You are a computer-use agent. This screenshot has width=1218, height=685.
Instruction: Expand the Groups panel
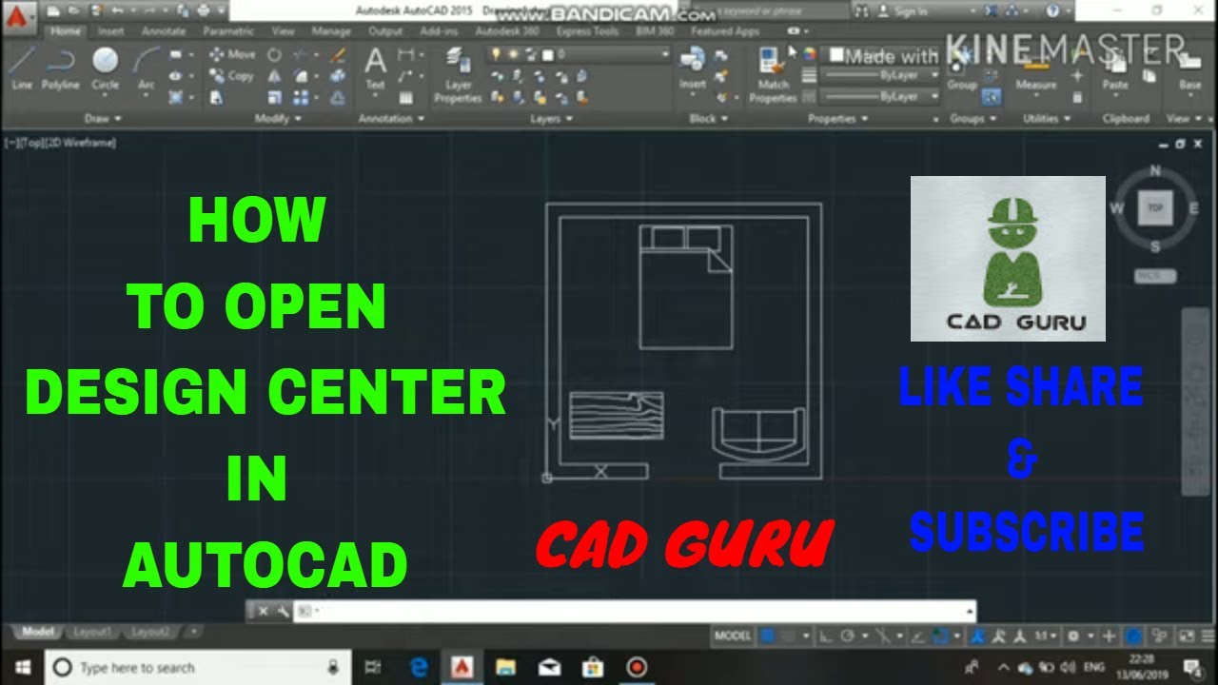(972, 119)
